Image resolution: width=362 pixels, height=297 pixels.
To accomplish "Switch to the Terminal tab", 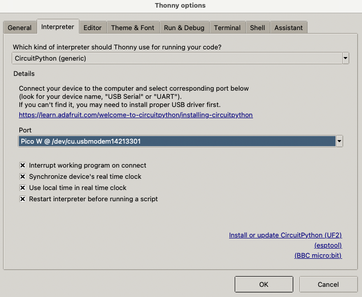I will point(227,28).
